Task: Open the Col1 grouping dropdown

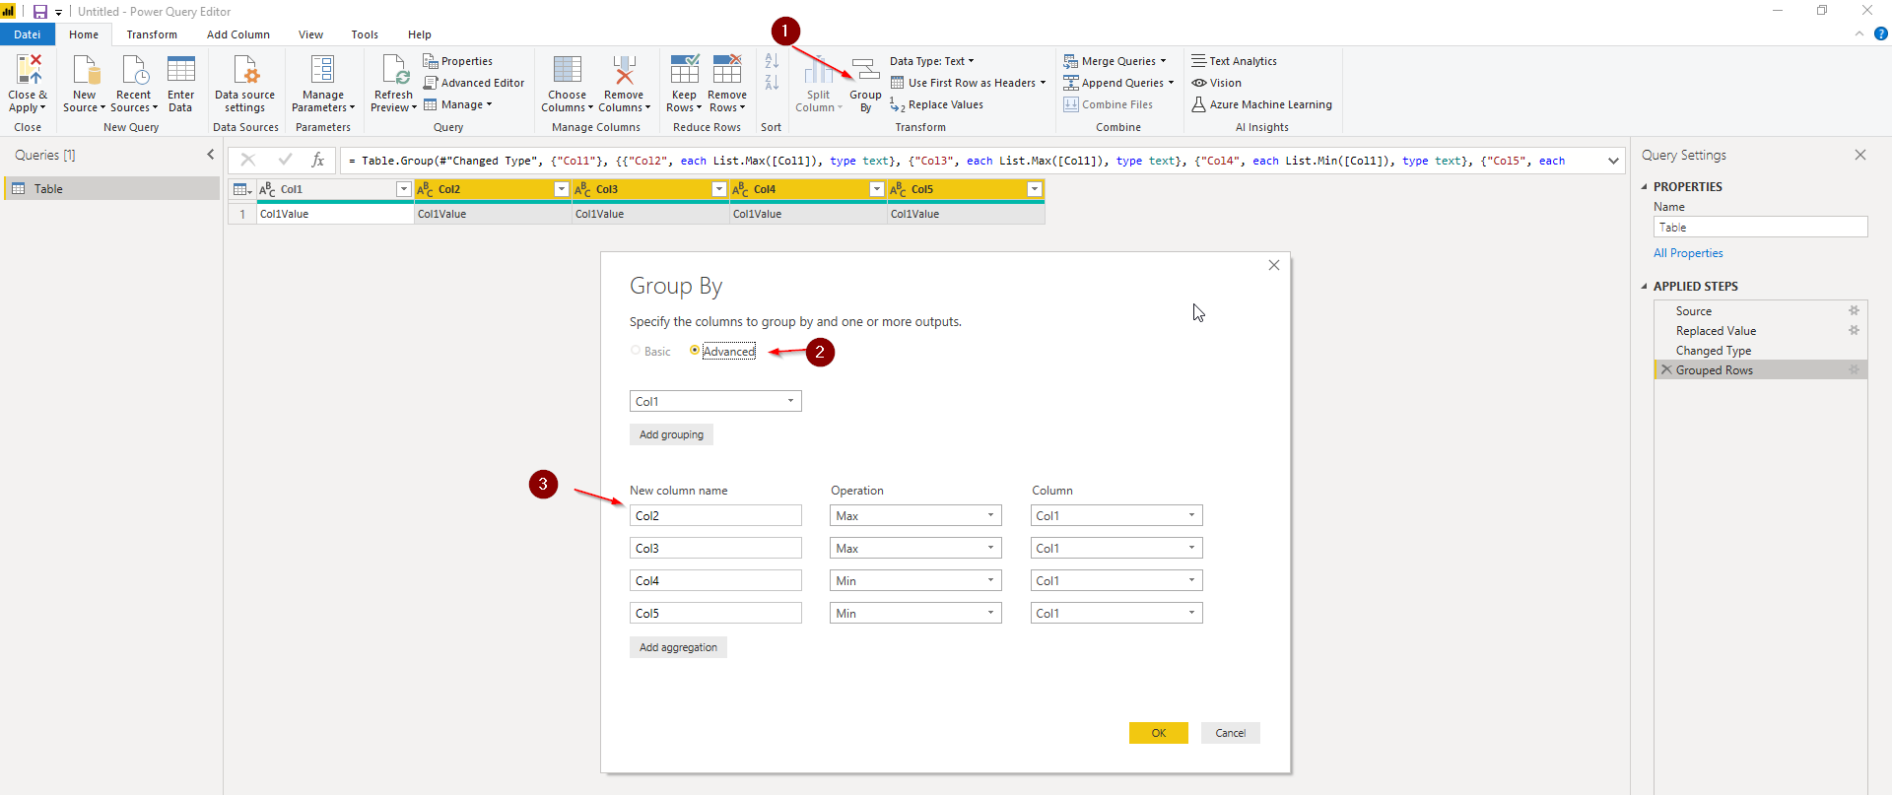Action: [x=715, y=401]
